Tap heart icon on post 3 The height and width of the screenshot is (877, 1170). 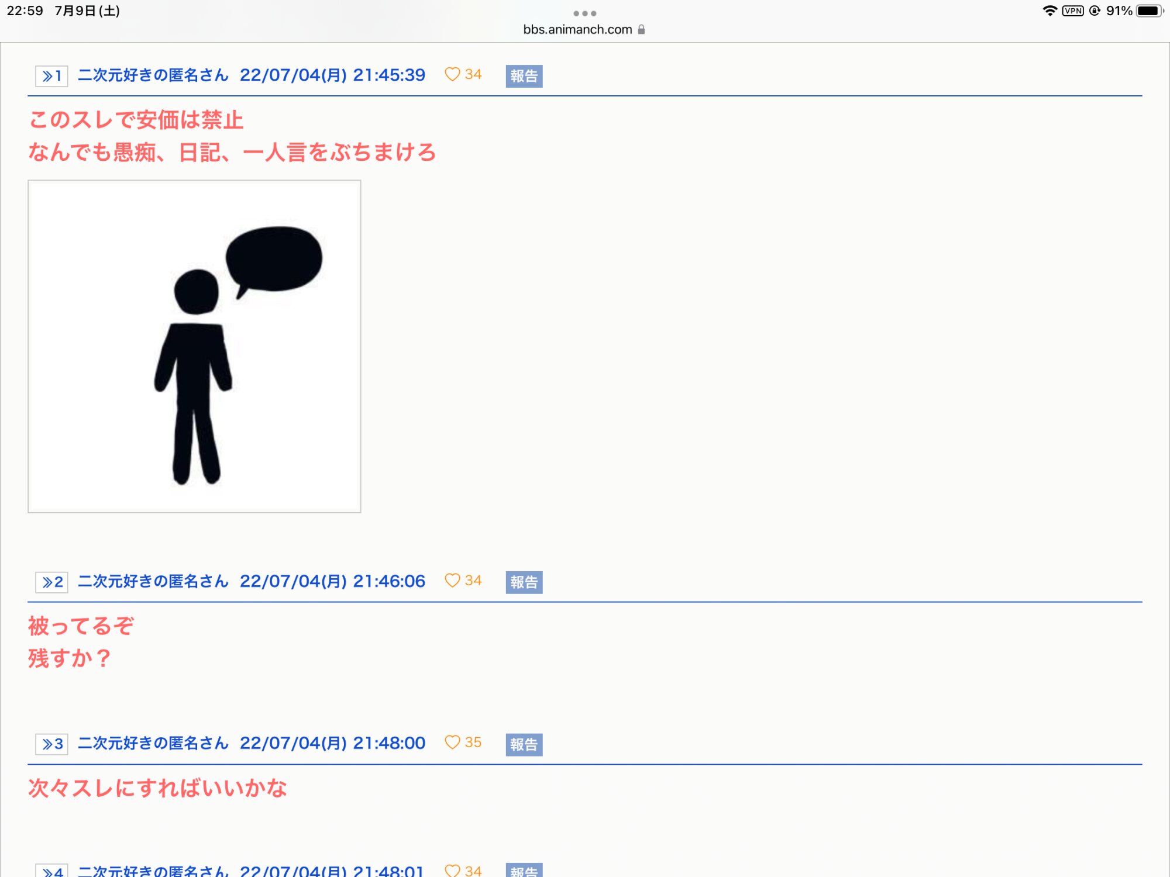(x=452, y=743)
